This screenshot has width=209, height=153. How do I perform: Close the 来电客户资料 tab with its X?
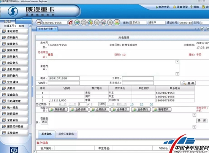click(55, 29)
